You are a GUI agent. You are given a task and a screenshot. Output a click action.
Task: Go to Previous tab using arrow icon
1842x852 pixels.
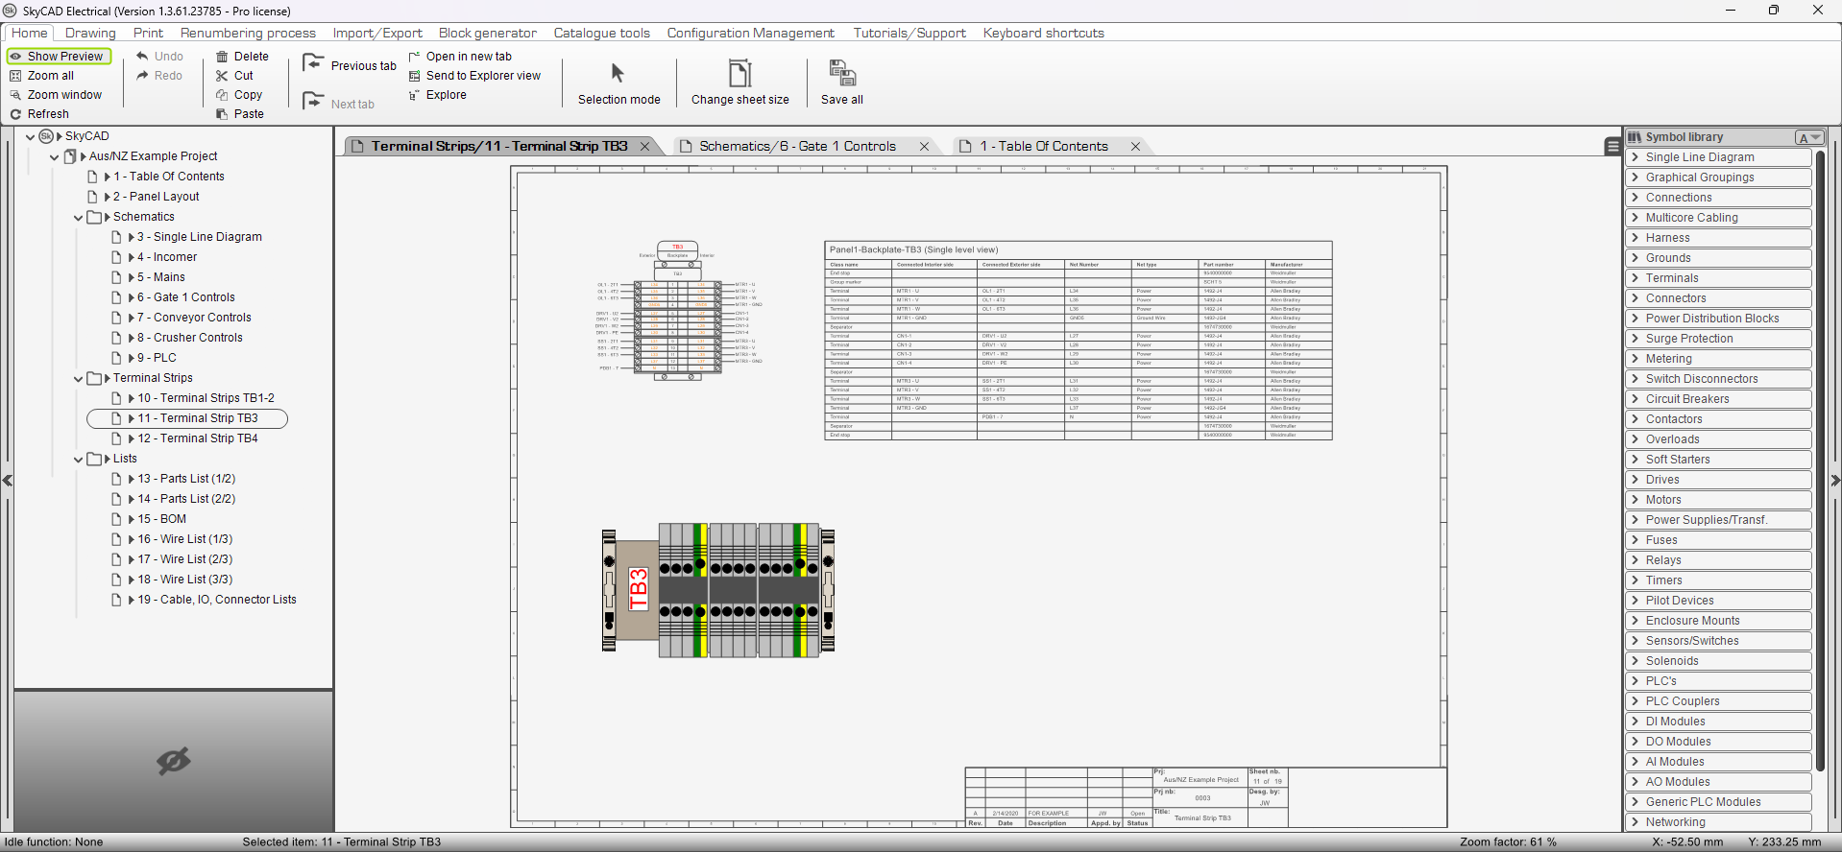tap(313, 64)
